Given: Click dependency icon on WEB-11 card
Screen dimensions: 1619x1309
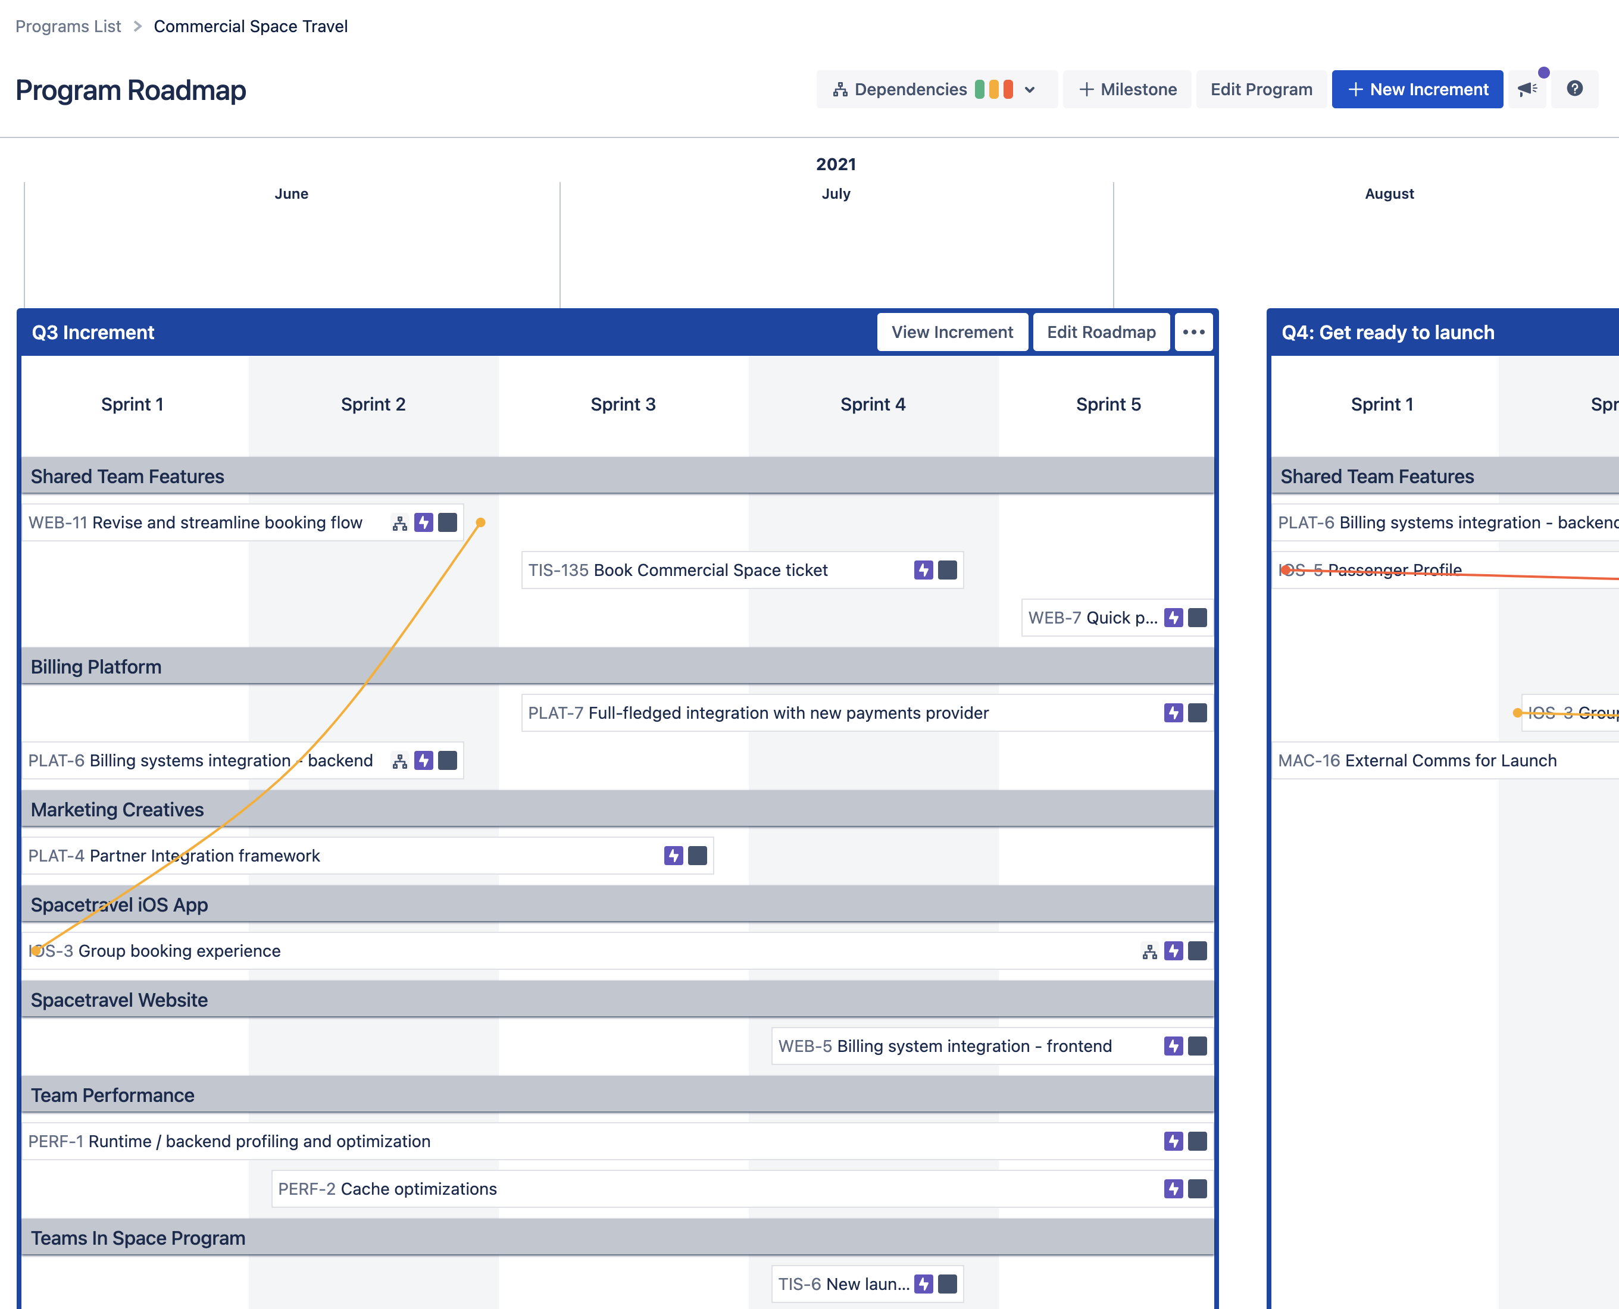Looking at the screenshot, I should [x=400, y=523].
